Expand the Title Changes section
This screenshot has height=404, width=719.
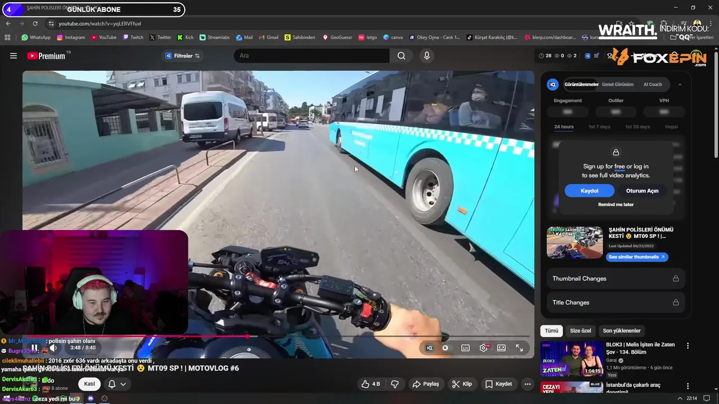[x=616, y=302]
